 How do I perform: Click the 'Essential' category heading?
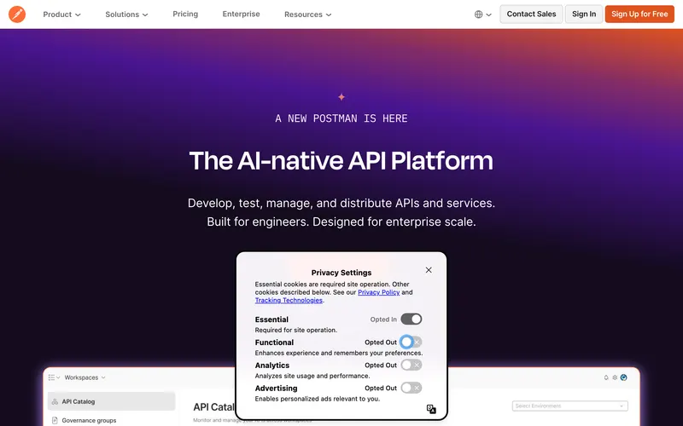[271, 319]
